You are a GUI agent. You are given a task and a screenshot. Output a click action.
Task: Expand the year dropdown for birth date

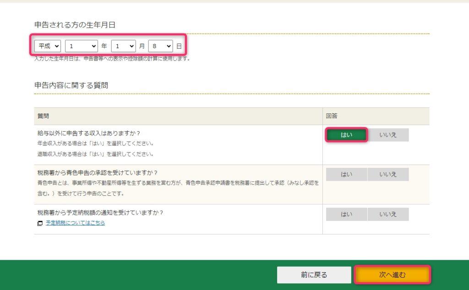82,46
